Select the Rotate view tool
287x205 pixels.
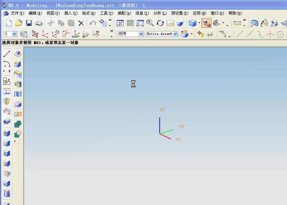click(160, 23)
